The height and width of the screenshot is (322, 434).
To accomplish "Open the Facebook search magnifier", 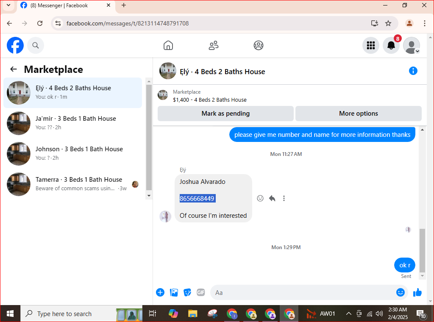I will (x=36, y=45).
